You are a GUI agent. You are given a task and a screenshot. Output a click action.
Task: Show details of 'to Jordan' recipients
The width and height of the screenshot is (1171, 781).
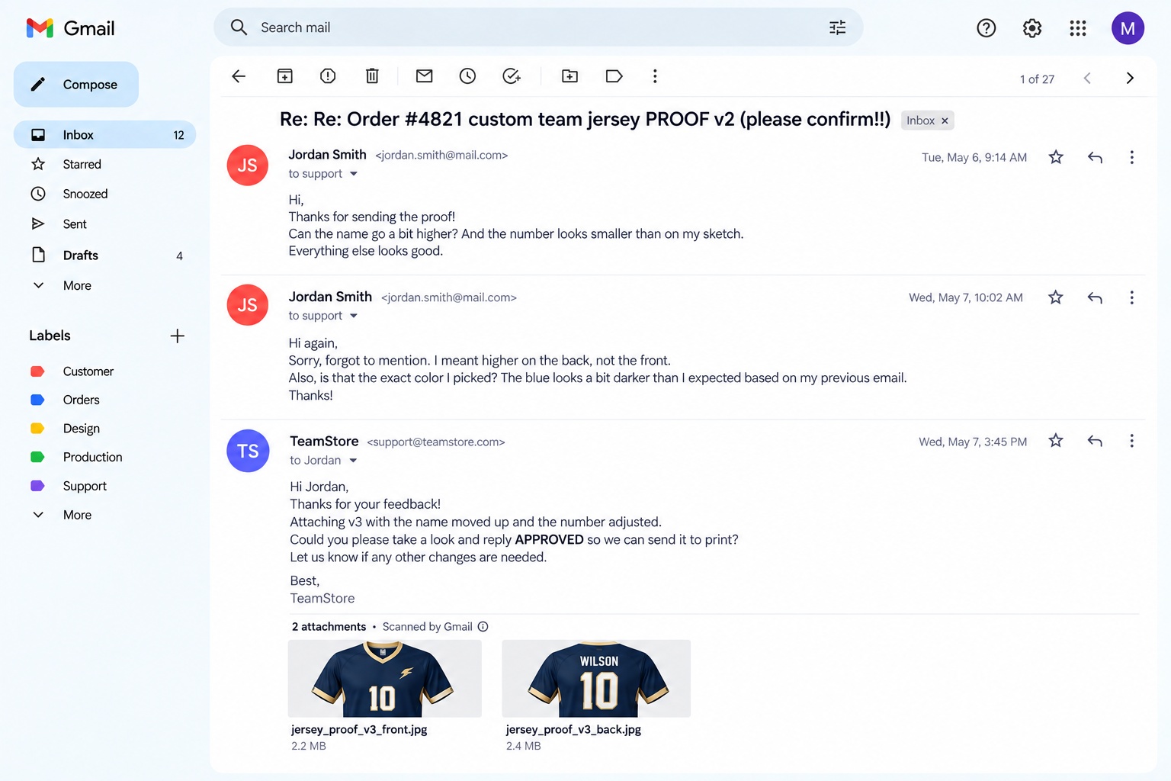[354, 461]
